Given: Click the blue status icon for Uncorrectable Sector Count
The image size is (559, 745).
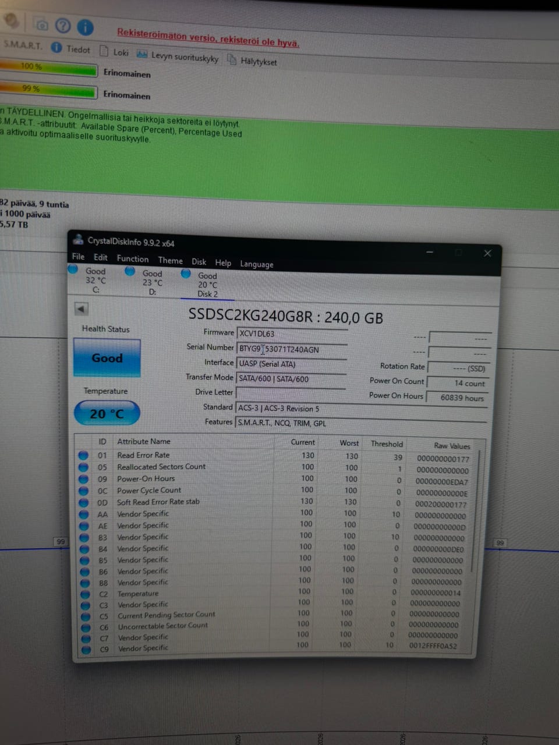Looking at the screenshot, I should coord(86,628).
